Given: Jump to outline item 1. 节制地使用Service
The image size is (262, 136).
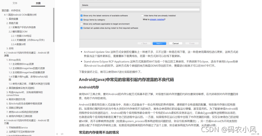Looking at the screenshot, I should click(17, 128).
